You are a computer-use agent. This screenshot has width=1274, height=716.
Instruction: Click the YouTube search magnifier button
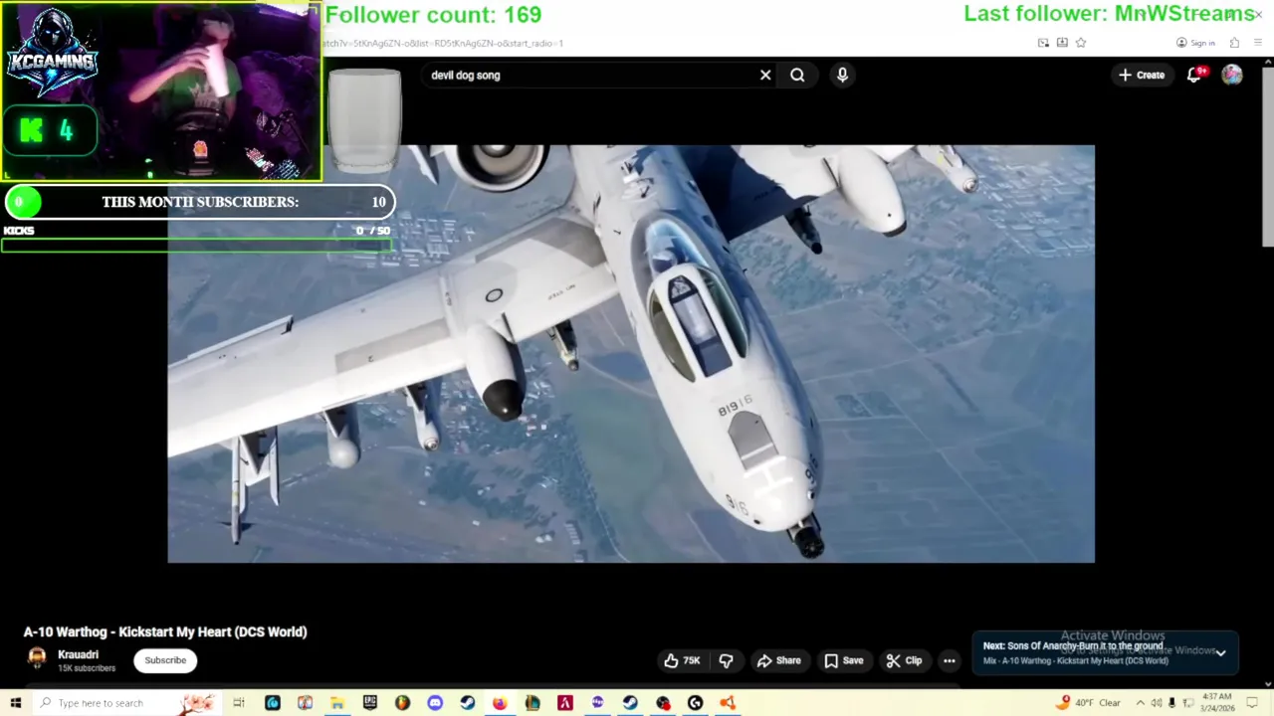coord(797,75)
